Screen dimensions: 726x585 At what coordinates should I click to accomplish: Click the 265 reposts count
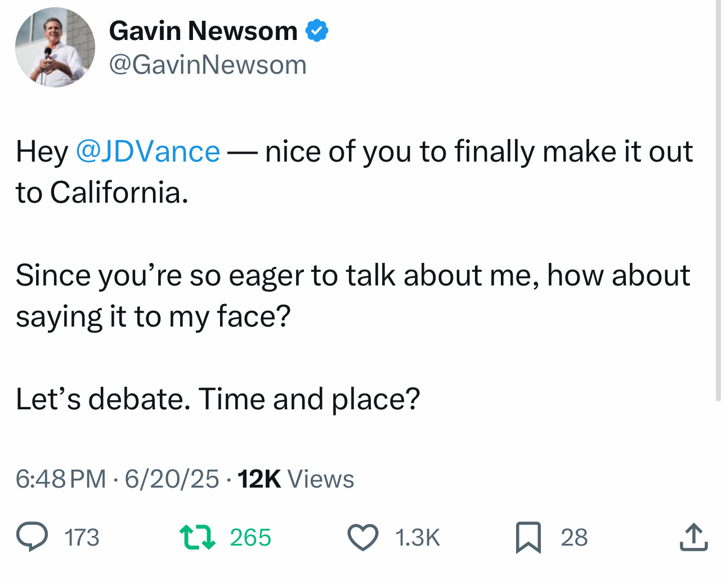pos(250,537)
